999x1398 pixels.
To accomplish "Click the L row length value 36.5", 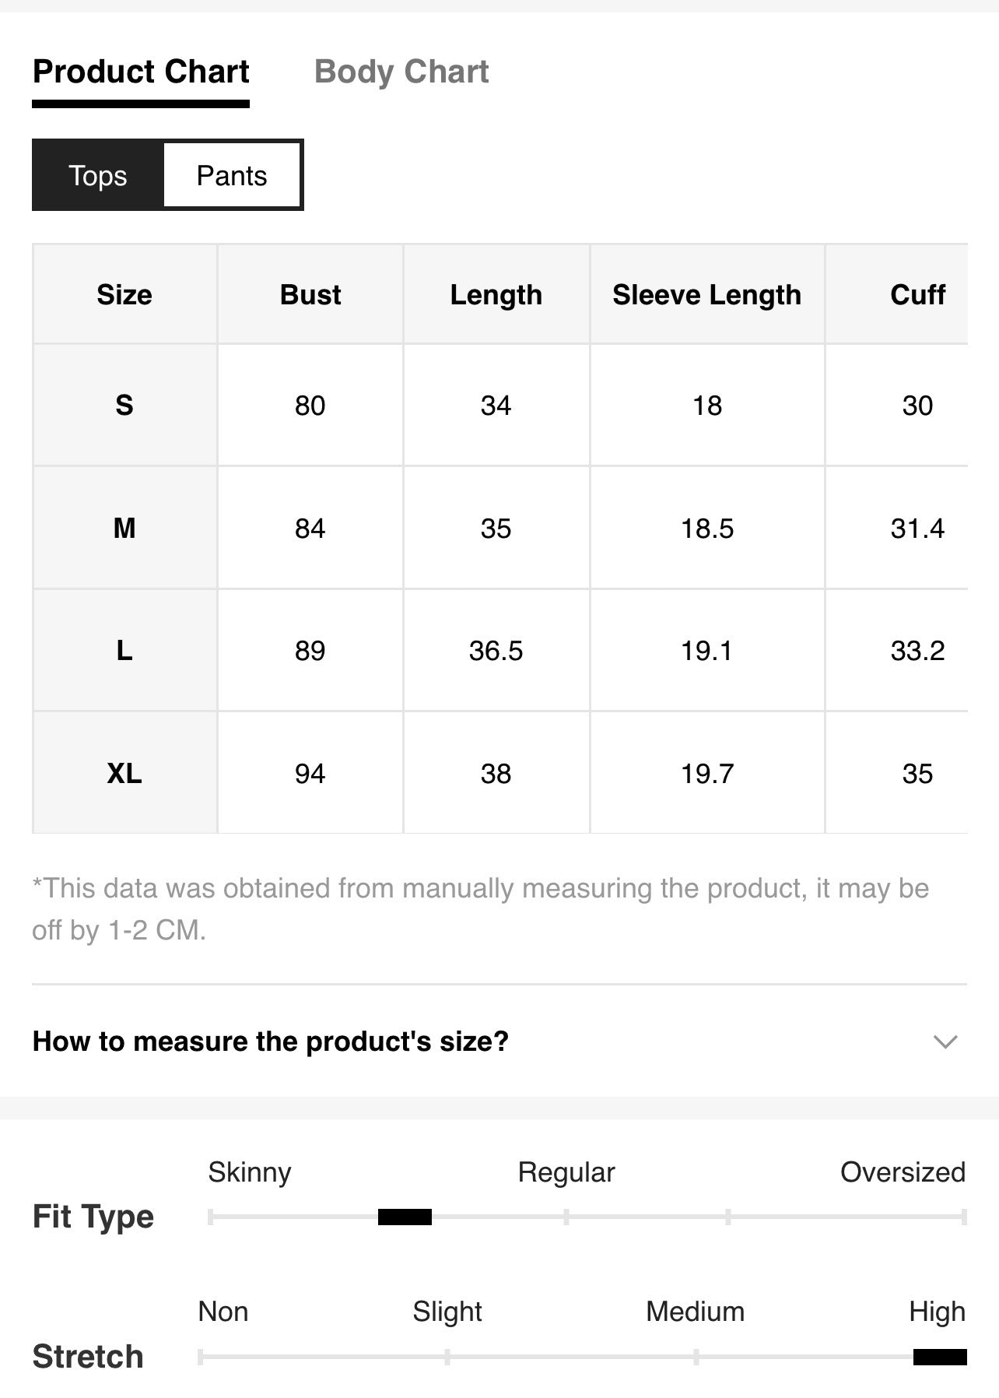I will click(x=496, y=651).
